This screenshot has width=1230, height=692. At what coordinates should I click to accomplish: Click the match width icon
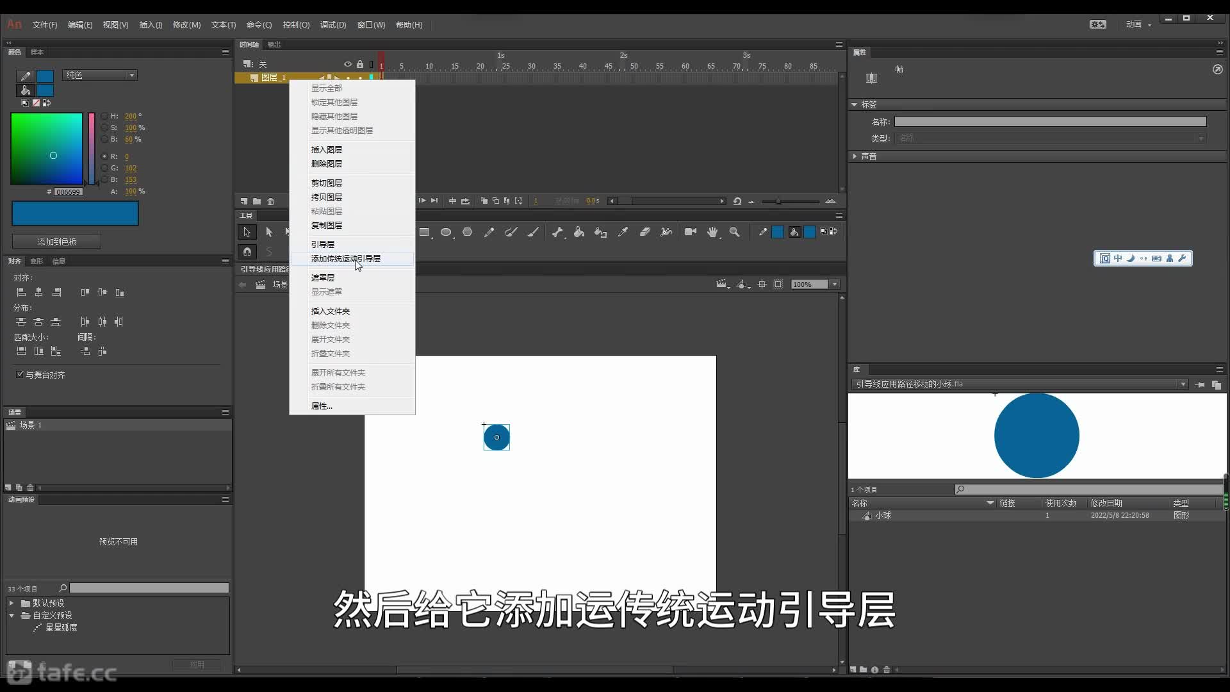(21, 351)
